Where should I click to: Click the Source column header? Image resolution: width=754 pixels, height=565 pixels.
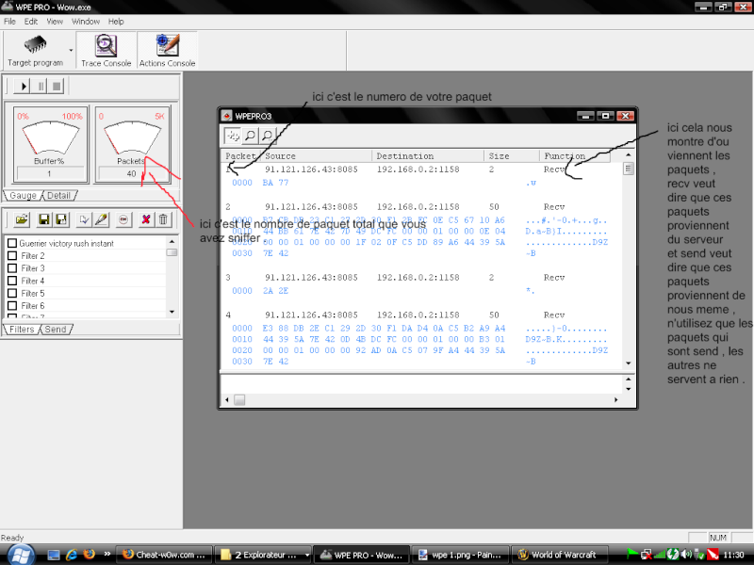[317, 156]
